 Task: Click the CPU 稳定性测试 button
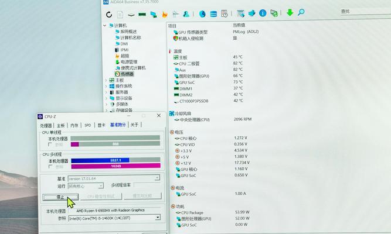pos(101,197)
